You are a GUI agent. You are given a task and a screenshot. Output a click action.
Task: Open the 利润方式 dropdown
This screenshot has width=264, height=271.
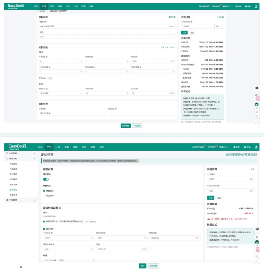click(x=61, y=93)
